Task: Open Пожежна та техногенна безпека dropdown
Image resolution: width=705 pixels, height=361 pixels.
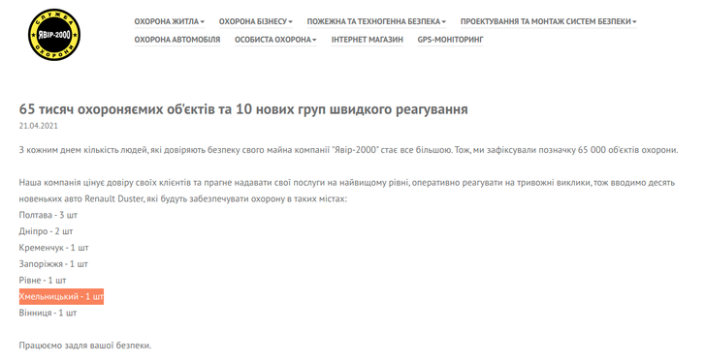Action: pyautogui.click(x=376, y=21)
